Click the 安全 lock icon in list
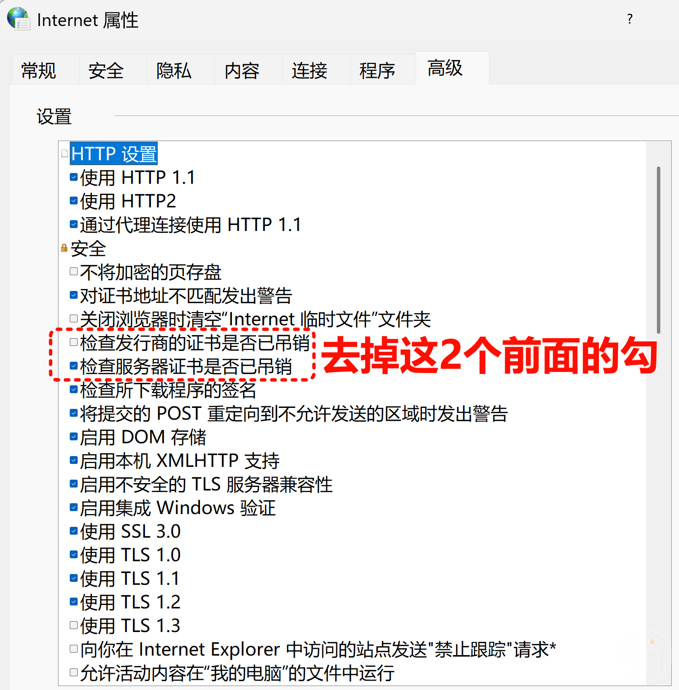679x690 pixels. (x=64, y=248)
